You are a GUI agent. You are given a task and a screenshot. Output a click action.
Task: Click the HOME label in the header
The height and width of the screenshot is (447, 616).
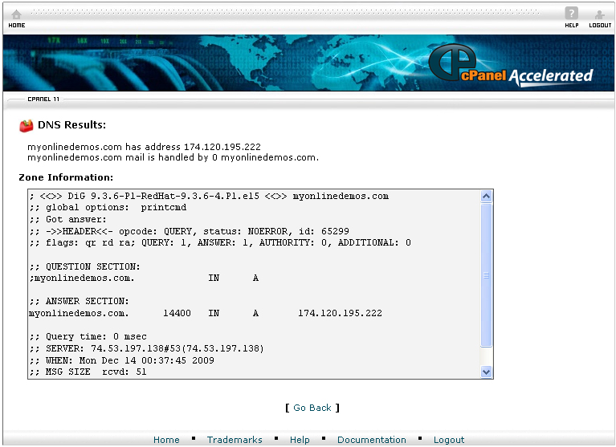[17, 25]
